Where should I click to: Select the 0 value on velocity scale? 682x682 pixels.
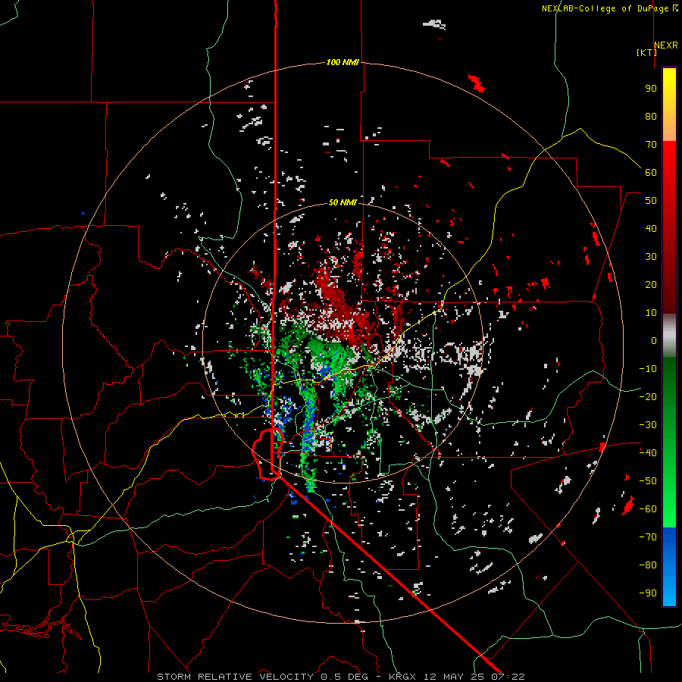click(x=654, y=340)
